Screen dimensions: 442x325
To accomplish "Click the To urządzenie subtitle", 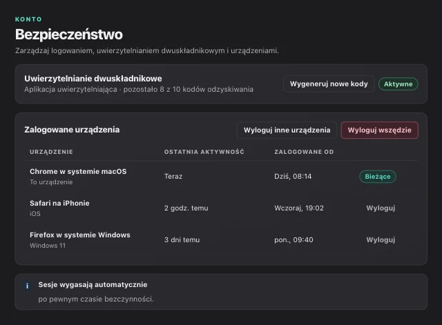I will (x=51, y=182).
